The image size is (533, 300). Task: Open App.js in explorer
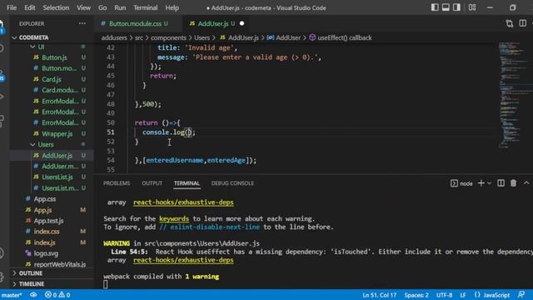(42, 210)
